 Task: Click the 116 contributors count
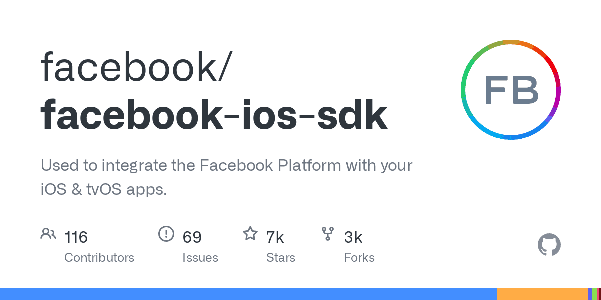(76, 237)
